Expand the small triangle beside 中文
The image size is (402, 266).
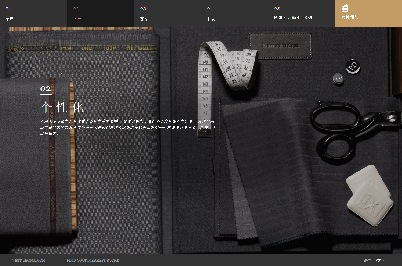(384, 261)
